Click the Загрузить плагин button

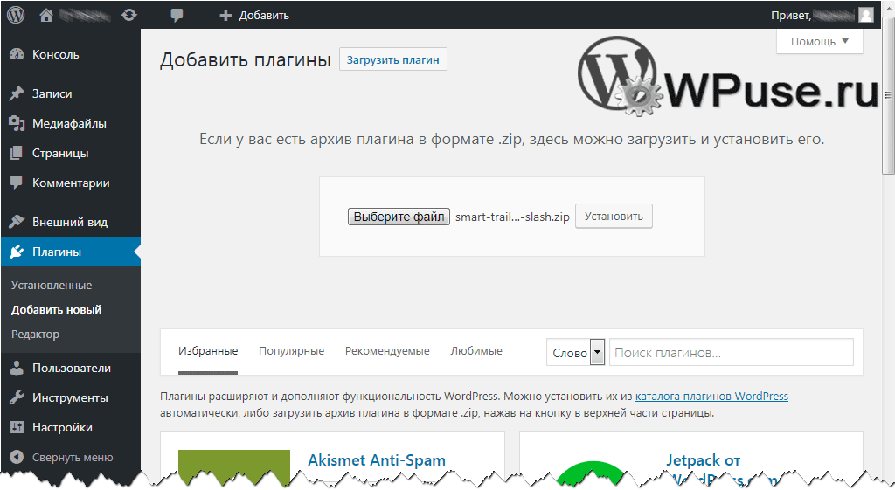pos(393,59)
